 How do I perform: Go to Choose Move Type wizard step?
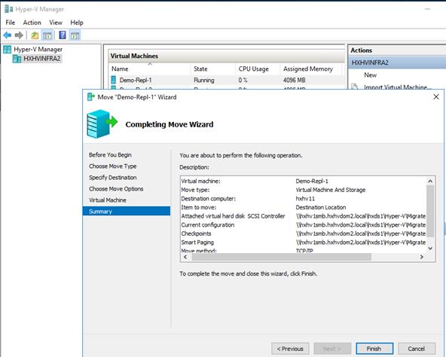point(113,166)
